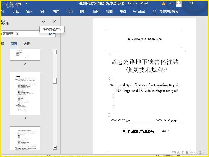
Task: Click title line 修复技术规程
Action: tap(145, 70)
